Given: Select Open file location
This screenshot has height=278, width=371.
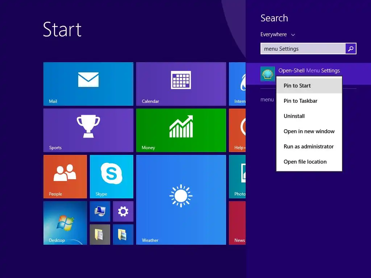Looking at the screenshot, I should [x=309, y=162].
